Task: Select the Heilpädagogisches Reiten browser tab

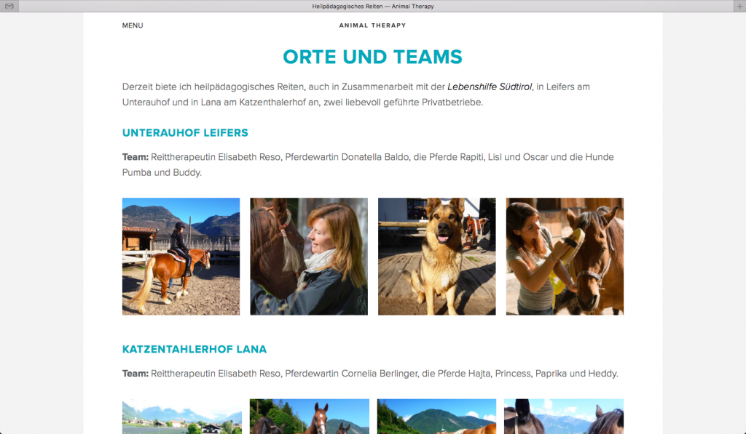Action: (x=373, y=6)
